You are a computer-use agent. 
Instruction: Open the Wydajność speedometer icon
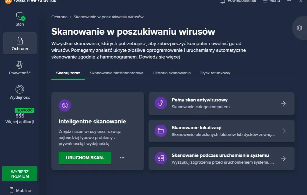point(19,89)
